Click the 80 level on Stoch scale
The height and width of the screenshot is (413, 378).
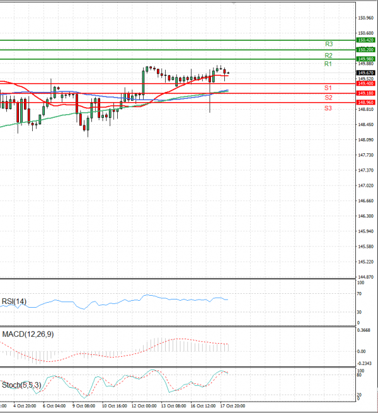pos(359,375)
